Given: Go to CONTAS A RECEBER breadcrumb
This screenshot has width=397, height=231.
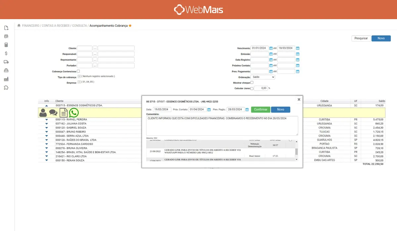Looking at the screenshot, I should click(56, 26).
